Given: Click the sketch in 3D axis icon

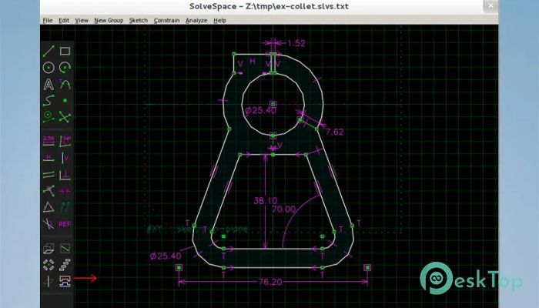Looking at the screenshot, I should [49, 281].
